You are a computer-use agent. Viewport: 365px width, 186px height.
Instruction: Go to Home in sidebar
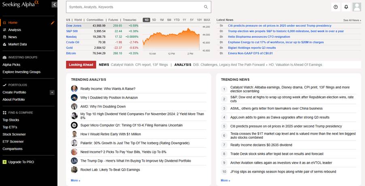(13, 23)
